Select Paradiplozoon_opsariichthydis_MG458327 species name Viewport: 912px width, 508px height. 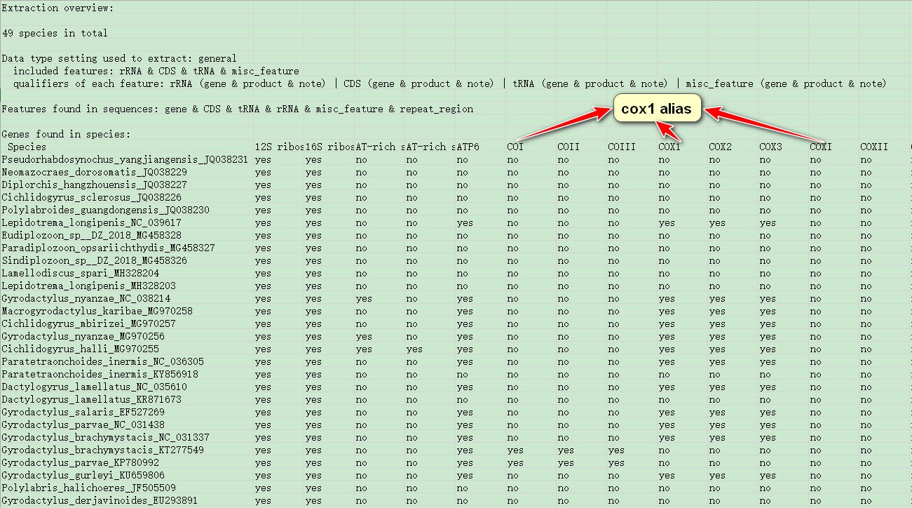click(108, 248)
